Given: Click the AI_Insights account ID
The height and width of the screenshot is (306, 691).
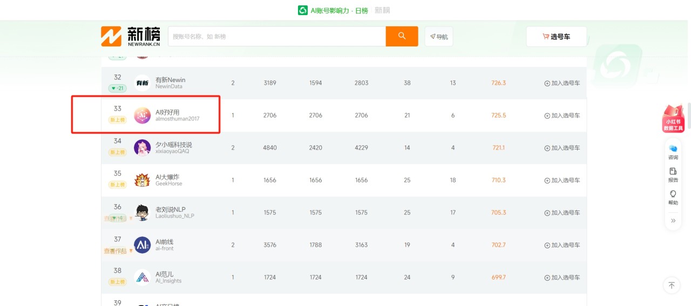Looking at the screenshot, I should coord(168,281).
